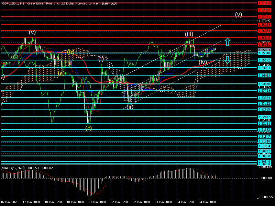Select the yellow (b) wave label
The width and height of the screenshot is (275, 206).
click(x=70, y=52)
